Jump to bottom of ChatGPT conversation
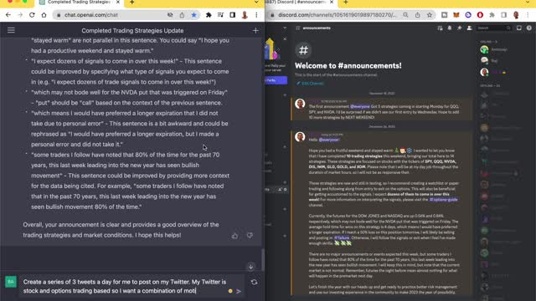The image size is (536, 301). [250, 267]
